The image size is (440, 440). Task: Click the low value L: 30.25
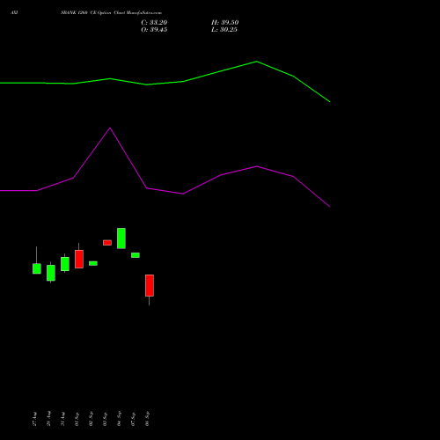click(x=224, y=30)
